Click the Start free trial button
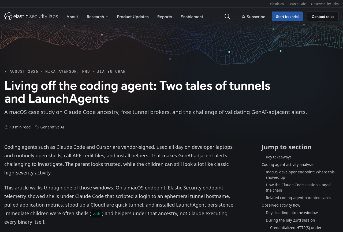 [x=287, y=16]
